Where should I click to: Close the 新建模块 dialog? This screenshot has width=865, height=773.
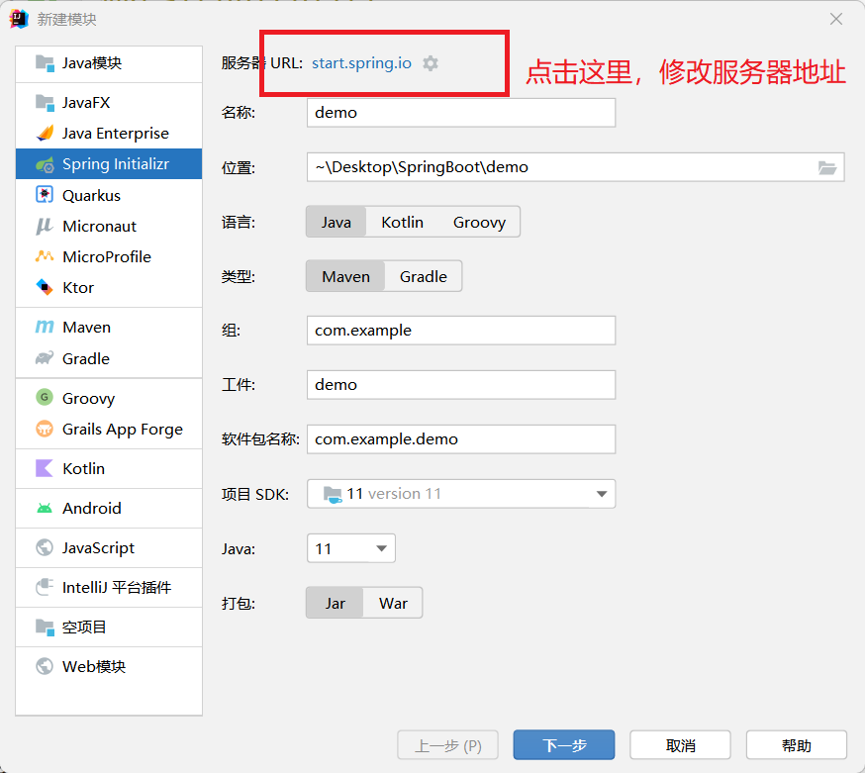(x=835, y=19)
